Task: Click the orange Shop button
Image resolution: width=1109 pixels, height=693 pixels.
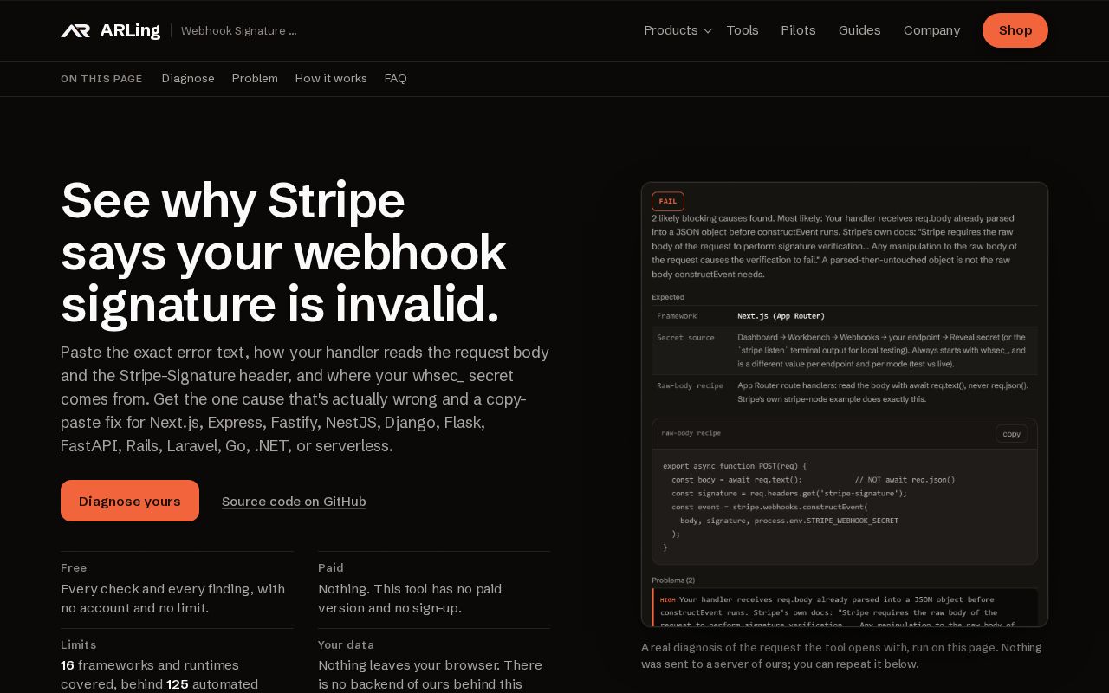Action: [x=1015, y=30]
